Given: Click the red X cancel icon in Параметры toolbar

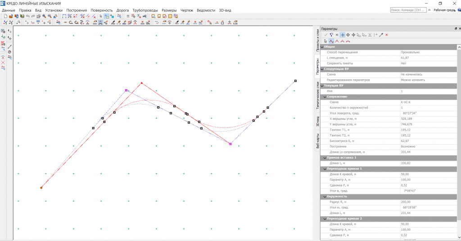Looking at the screenshot, I should click(x=386, y=35).
